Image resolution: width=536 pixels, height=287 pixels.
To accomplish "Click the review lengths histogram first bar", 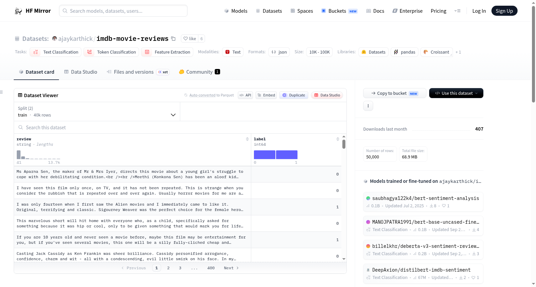I will pyautogui.click(x=19, y=155).
